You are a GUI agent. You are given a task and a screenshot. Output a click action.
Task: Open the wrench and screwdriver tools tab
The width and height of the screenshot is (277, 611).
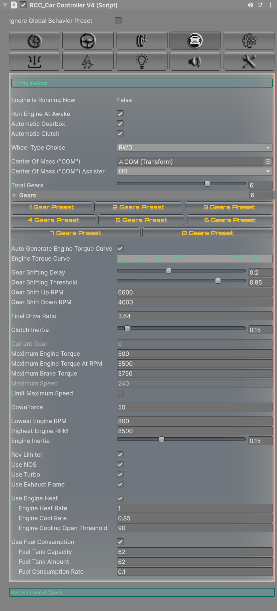(249, 61)
